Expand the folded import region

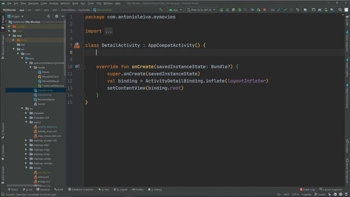(108, 31)
